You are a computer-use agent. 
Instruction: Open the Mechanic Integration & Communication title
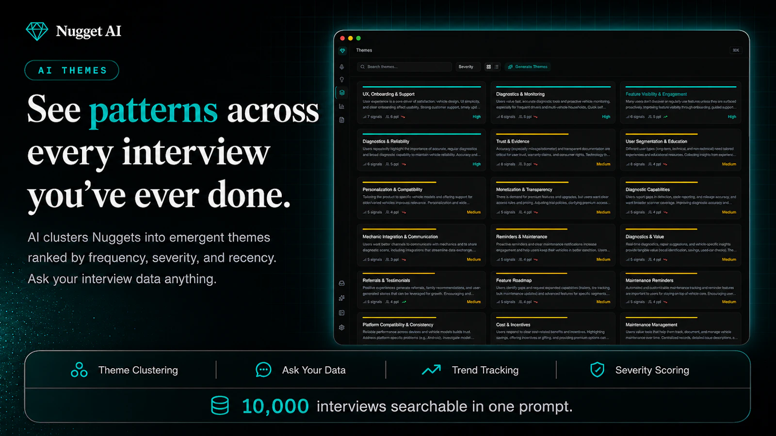coord(400,237)
